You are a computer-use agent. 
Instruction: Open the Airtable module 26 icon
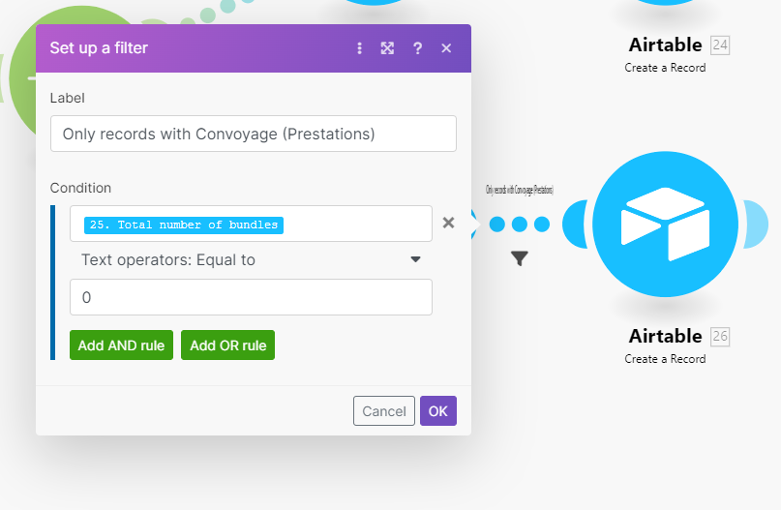[658, 225]
